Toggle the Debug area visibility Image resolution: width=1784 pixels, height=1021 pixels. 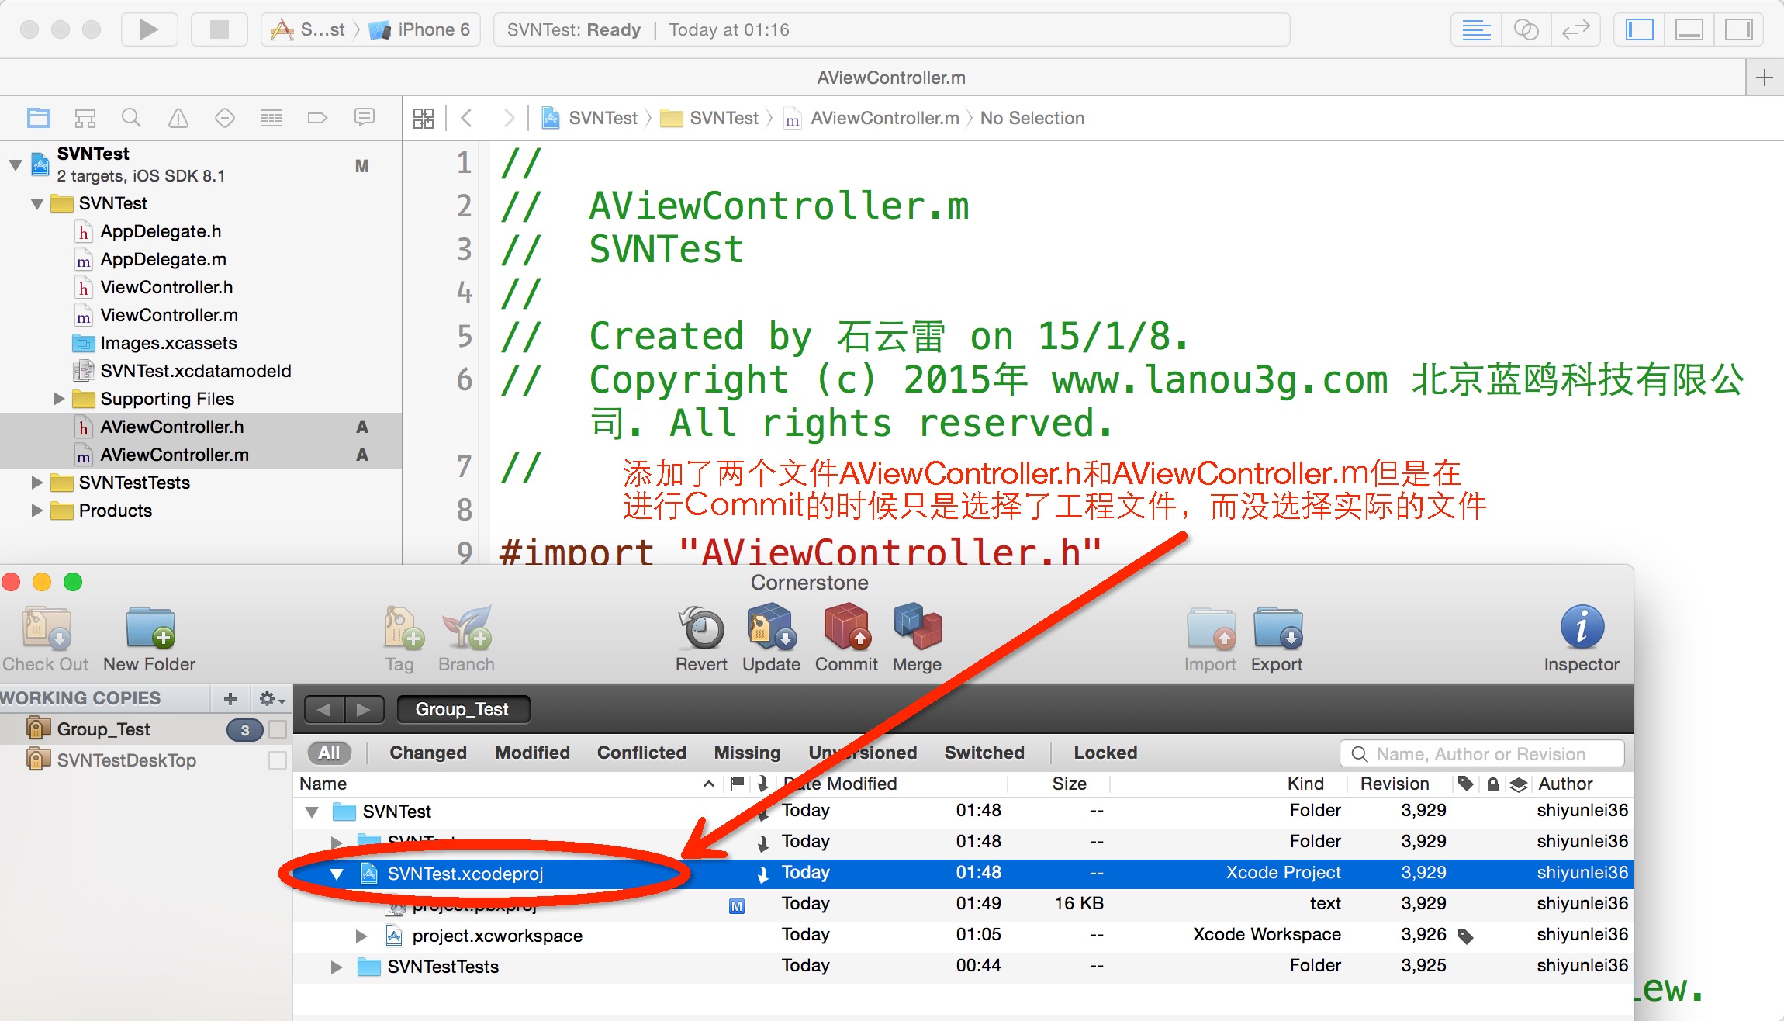coord(1689,29)
